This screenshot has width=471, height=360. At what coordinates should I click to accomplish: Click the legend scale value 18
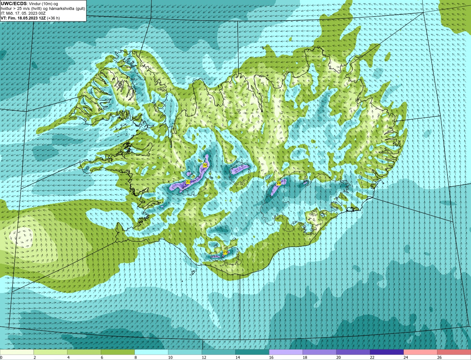[305, 357]
